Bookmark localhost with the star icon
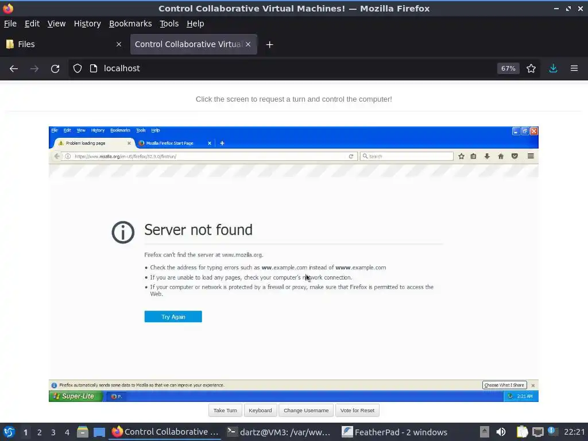Screen dimensions: 588x441 531,69
